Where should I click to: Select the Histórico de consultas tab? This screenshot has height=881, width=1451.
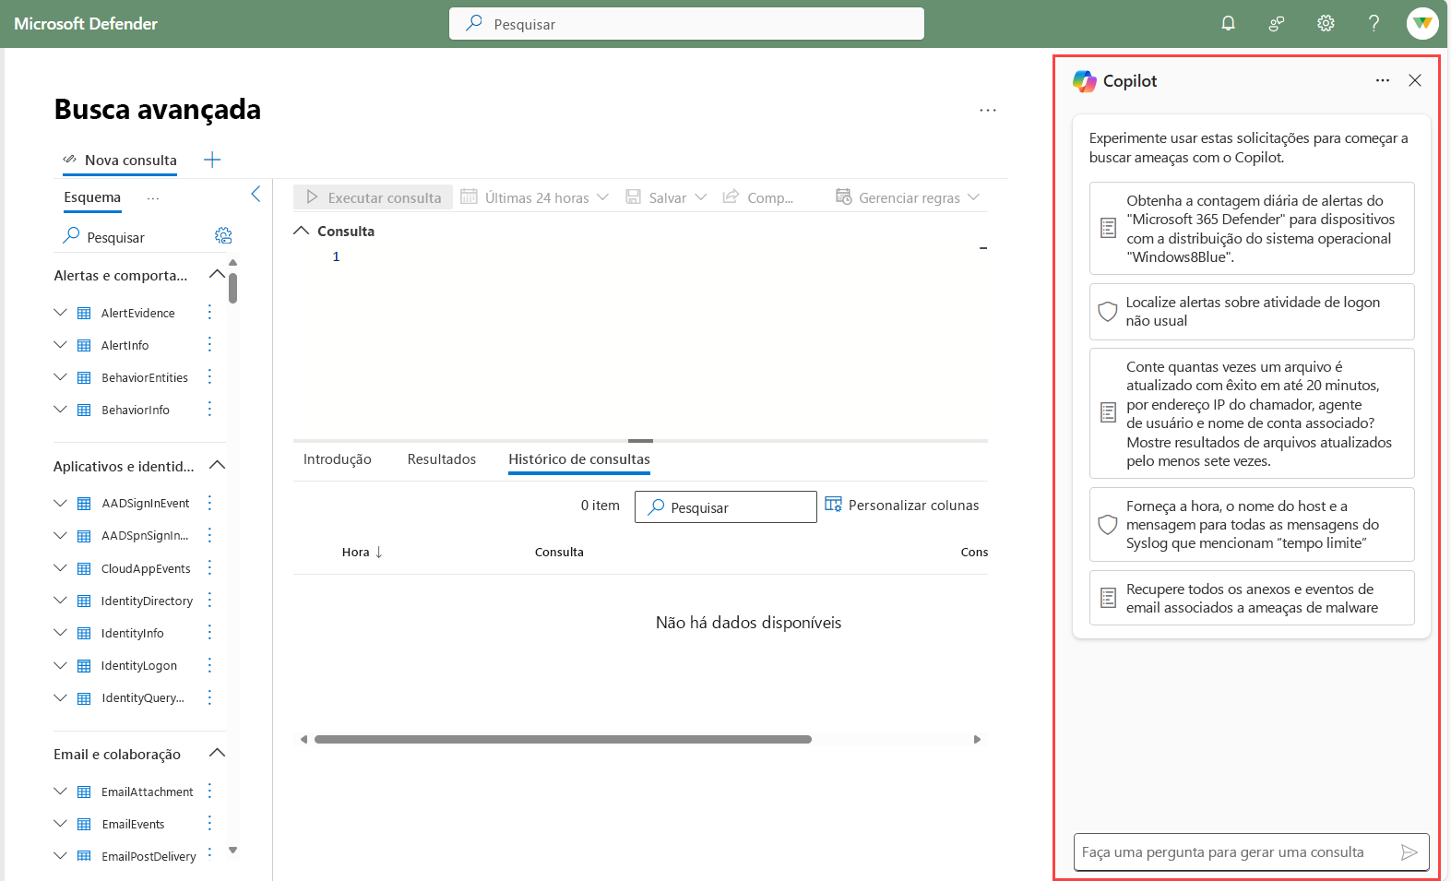click(579, 459)
